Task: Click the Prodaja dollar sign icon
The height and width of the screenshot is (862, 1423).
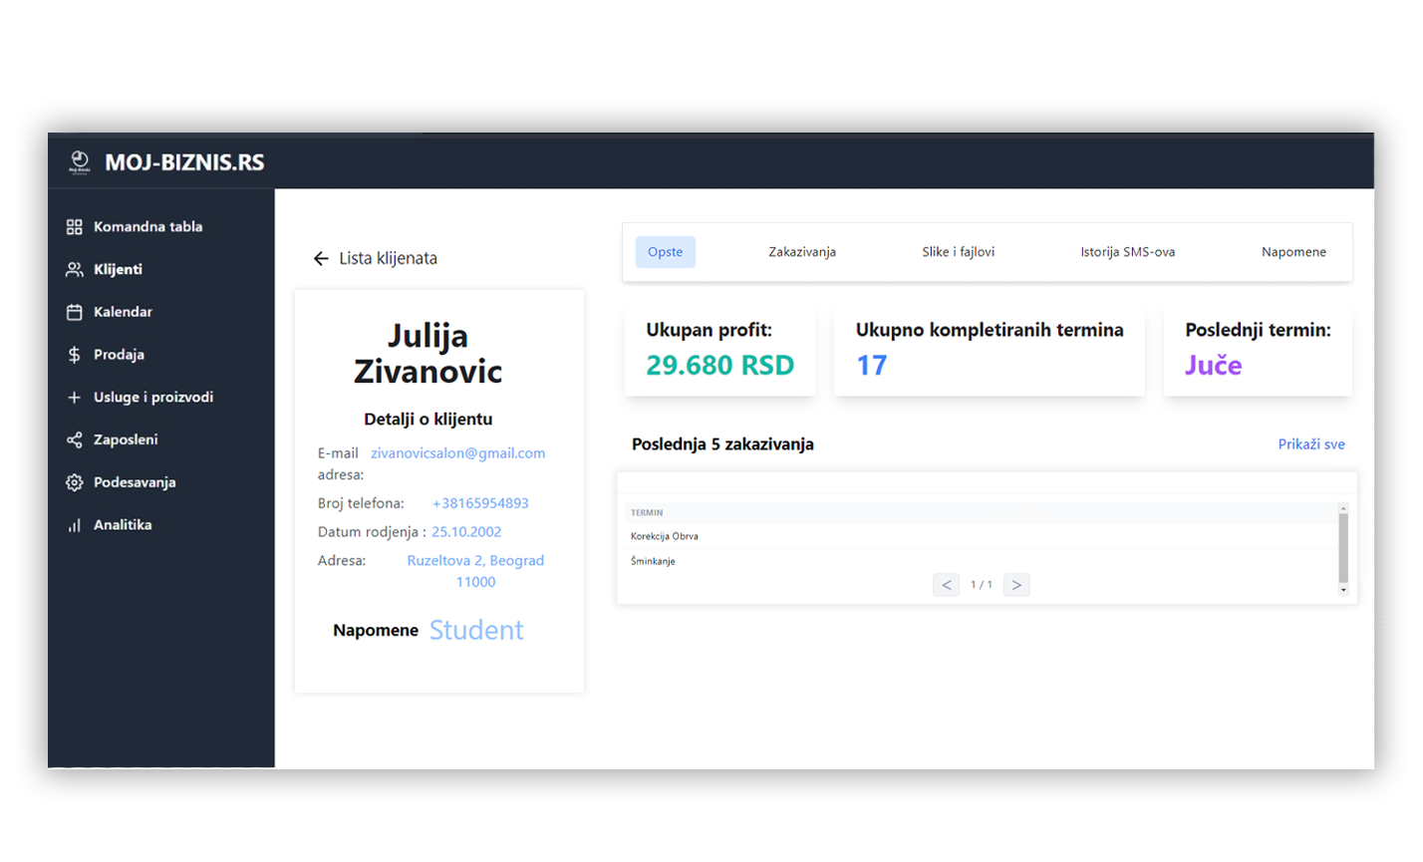Action: coord(75,355)
